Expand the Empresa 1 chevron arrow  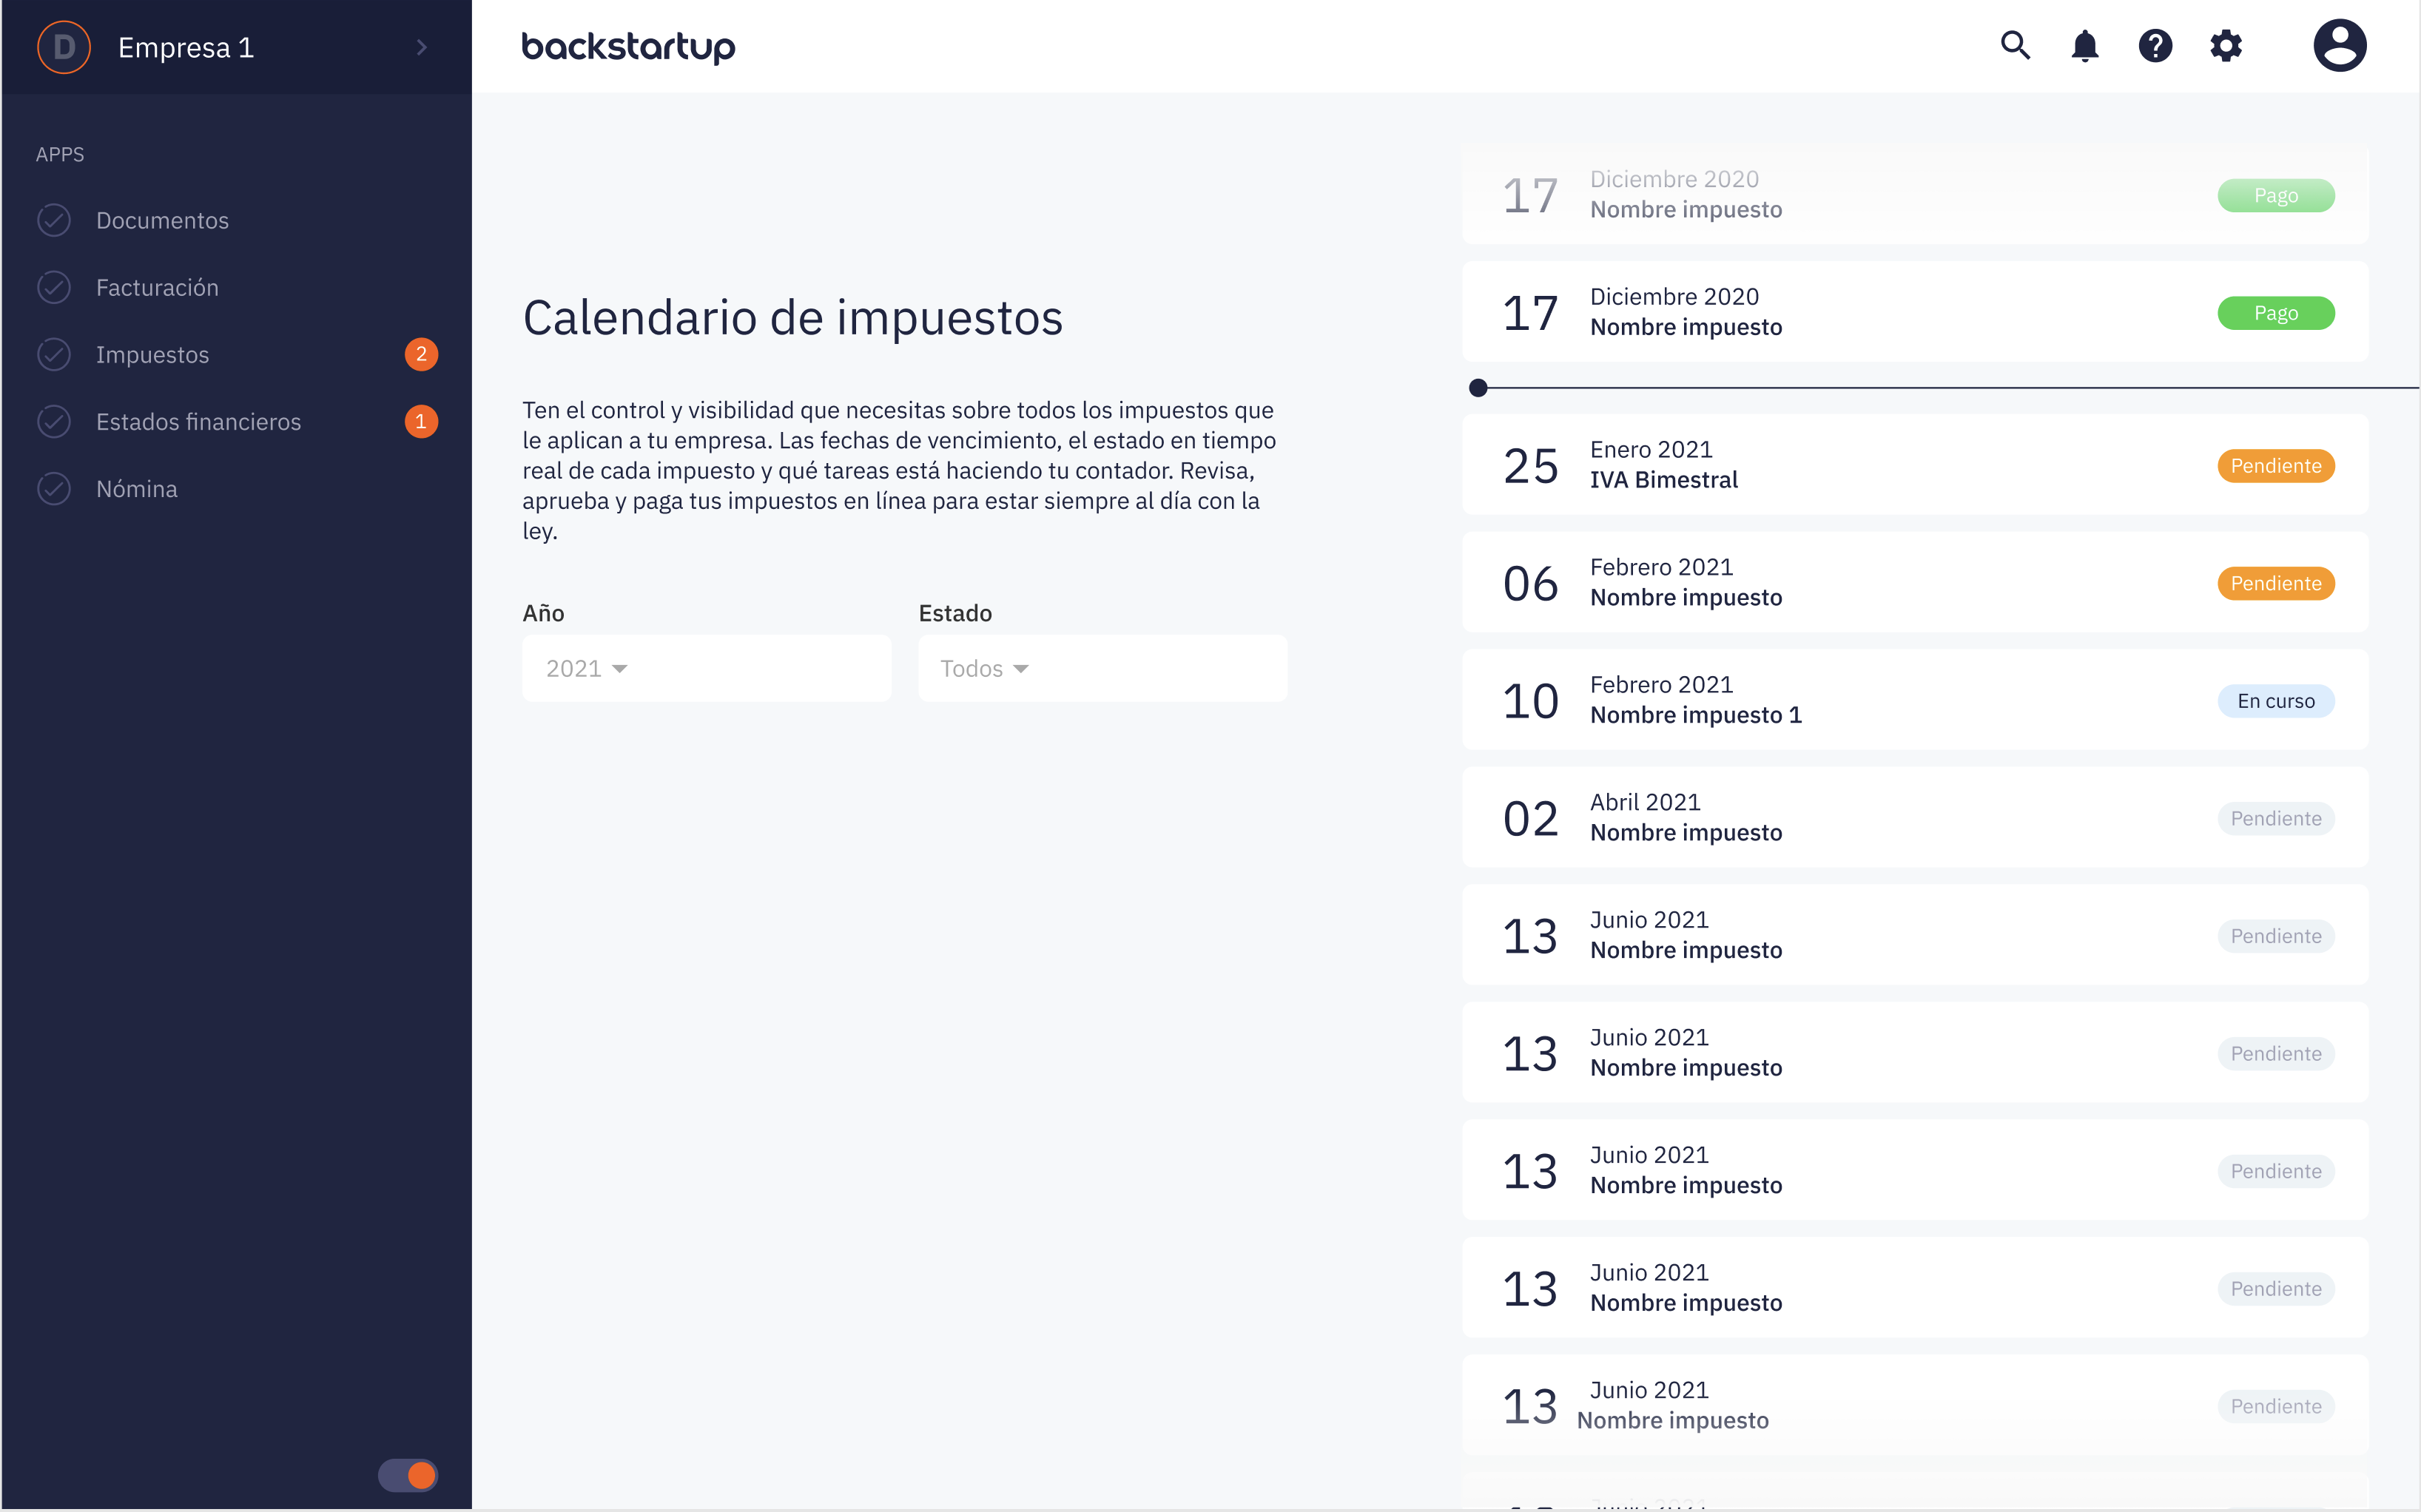[x=421, y=47]
